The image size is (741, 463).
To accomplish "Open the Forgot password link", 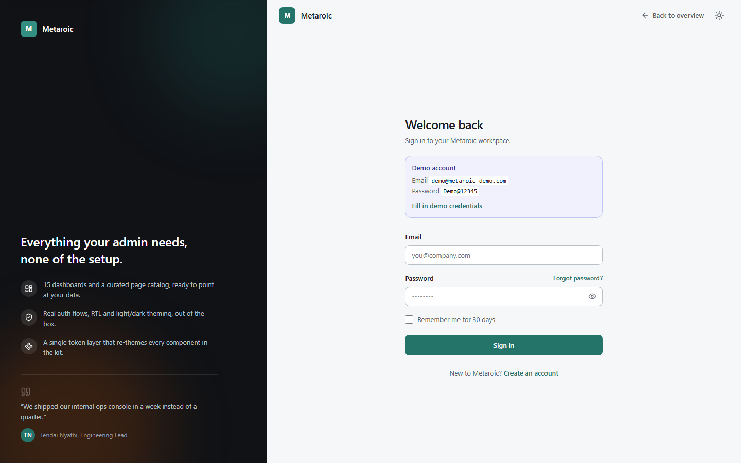I will click(578, 278).
